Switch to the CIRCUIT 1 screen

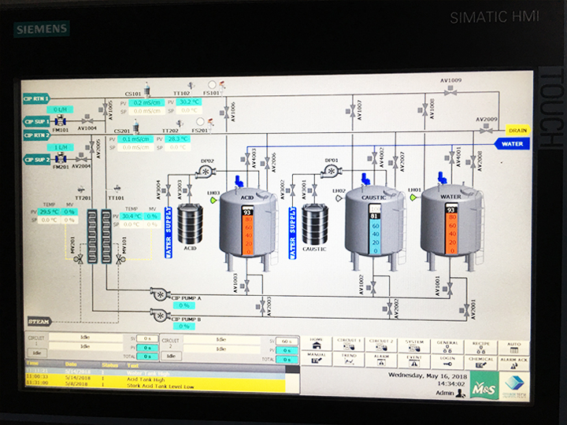click(x=348, y=345)
